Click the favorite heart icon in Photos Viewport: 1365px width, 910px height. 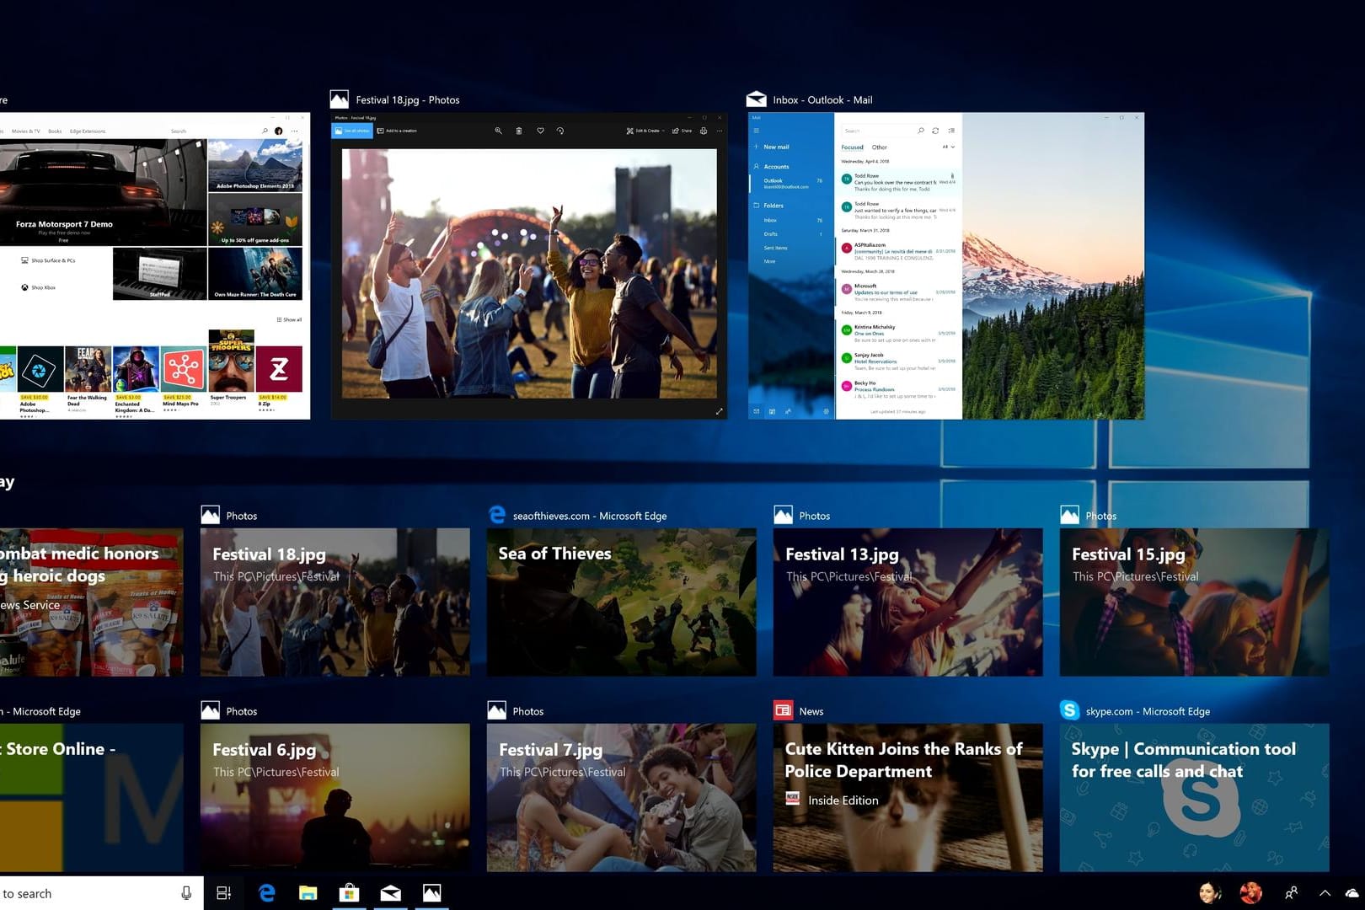[x=540, y=131]
